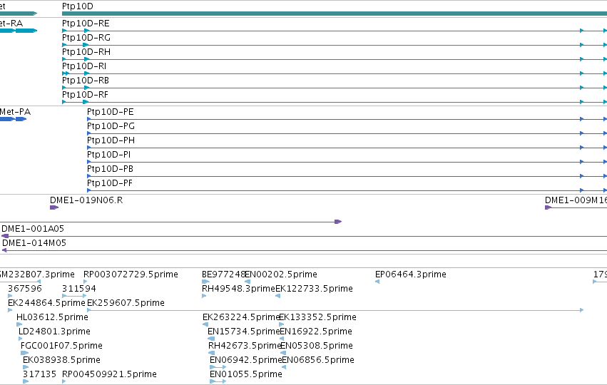The height and width of the screenshot is (385, 607).
Task: Click the 311594 feature arrow glyph
Action: 74,296
